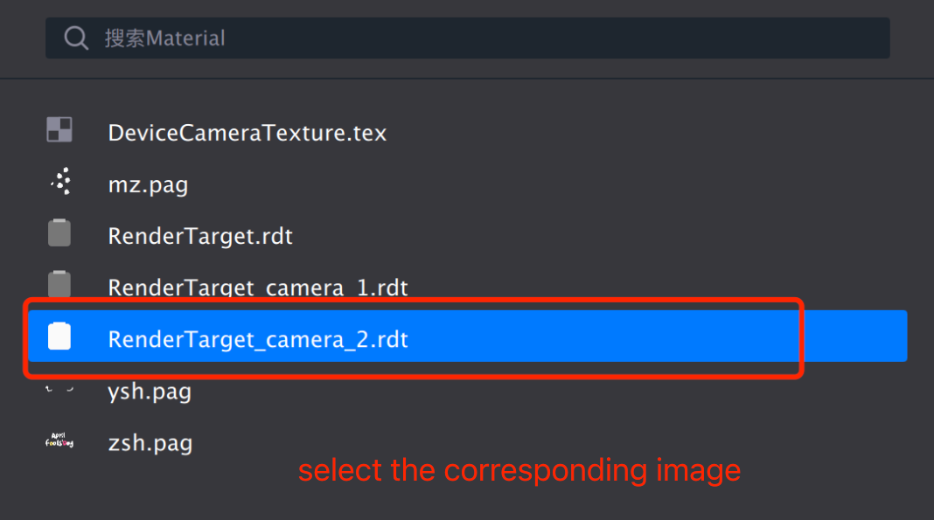This screenshot has height=520, width=934.
Task: Select the DeviceCameraTexture.tex file name
Action: [247, 133]
